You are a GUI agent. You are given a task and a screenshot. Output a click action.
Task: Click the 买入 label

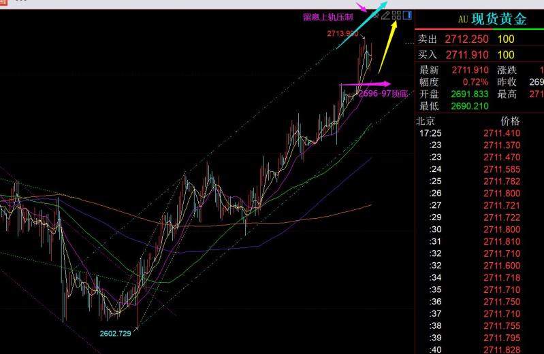tap(427, 55)
